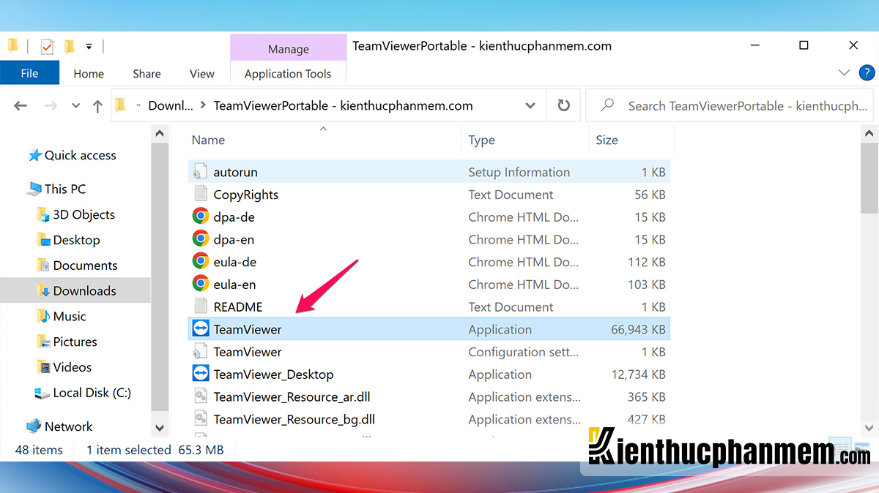Sort by the Type column header
Viewport: 879px width, 493px height.
point(481,140)
